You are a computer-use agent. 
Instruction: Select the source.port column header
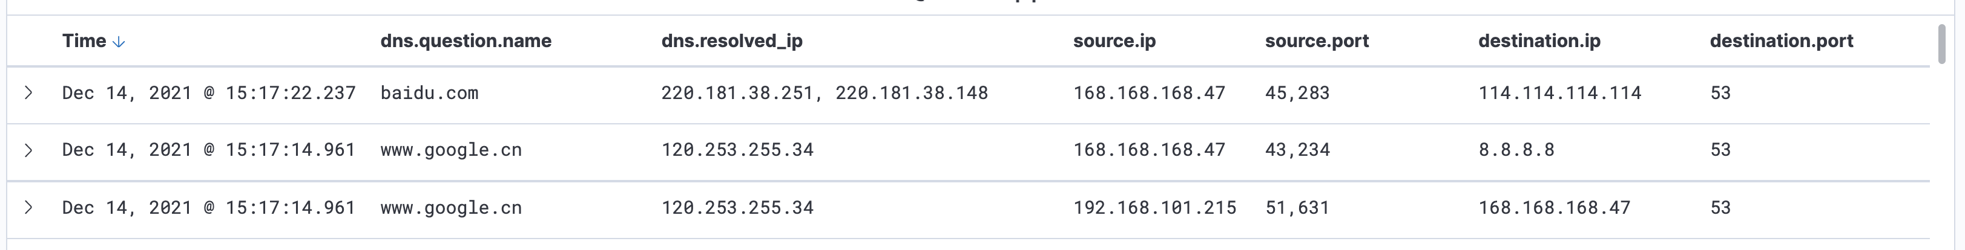click(1316, 41)
